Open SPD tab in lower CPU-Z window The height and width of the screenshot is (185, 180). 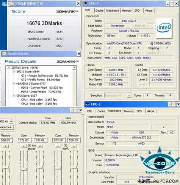[139, 111]
